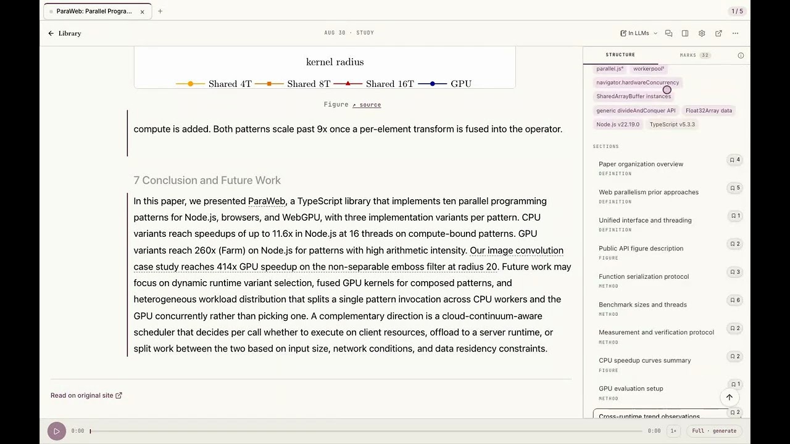Select the navigator.hardwareConcurrency tag

pyautogui.click(x=638, y=83)
